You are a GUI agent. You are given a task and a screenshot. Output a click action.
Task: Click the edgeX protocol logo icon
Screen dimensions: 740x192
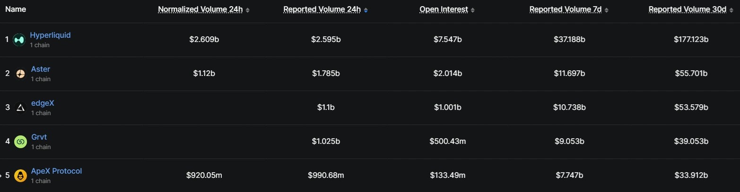20,108
